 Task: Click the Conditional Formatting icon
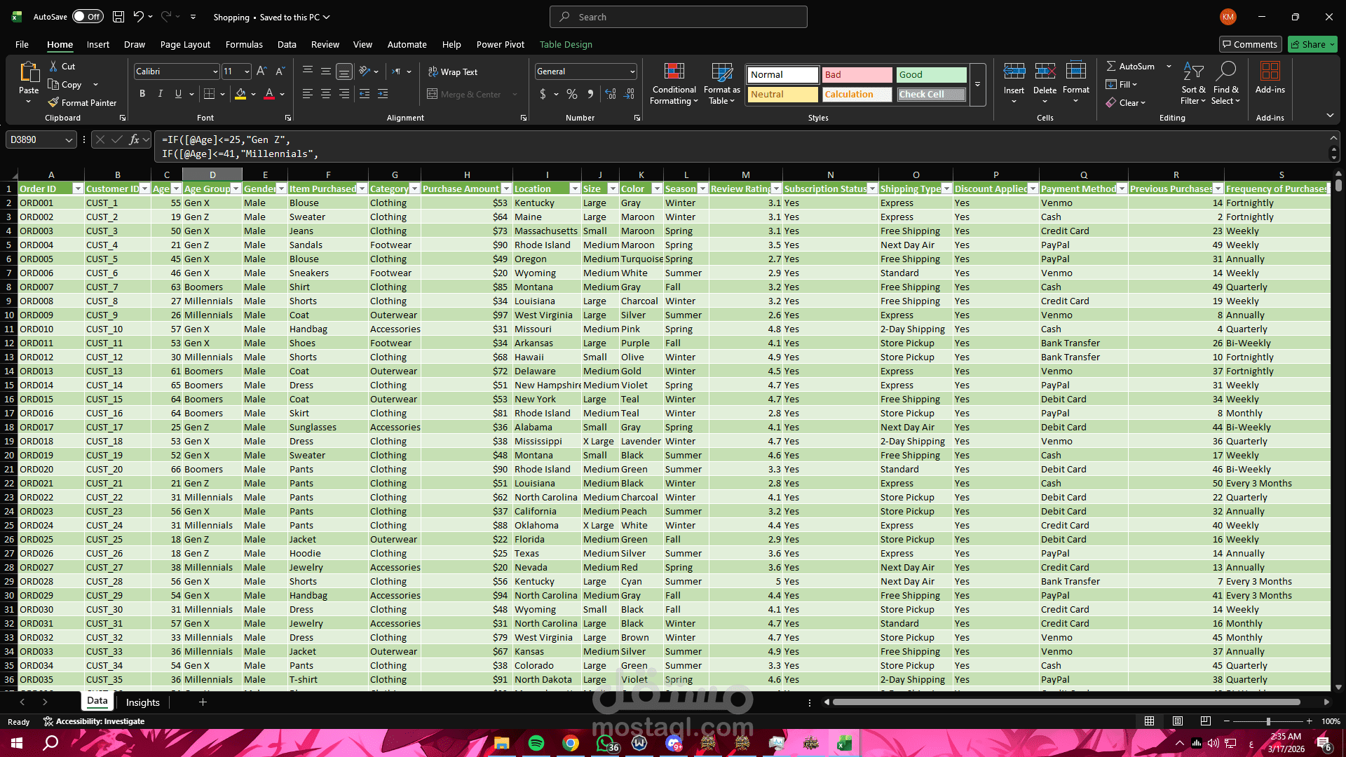click(x=674, y=71)
